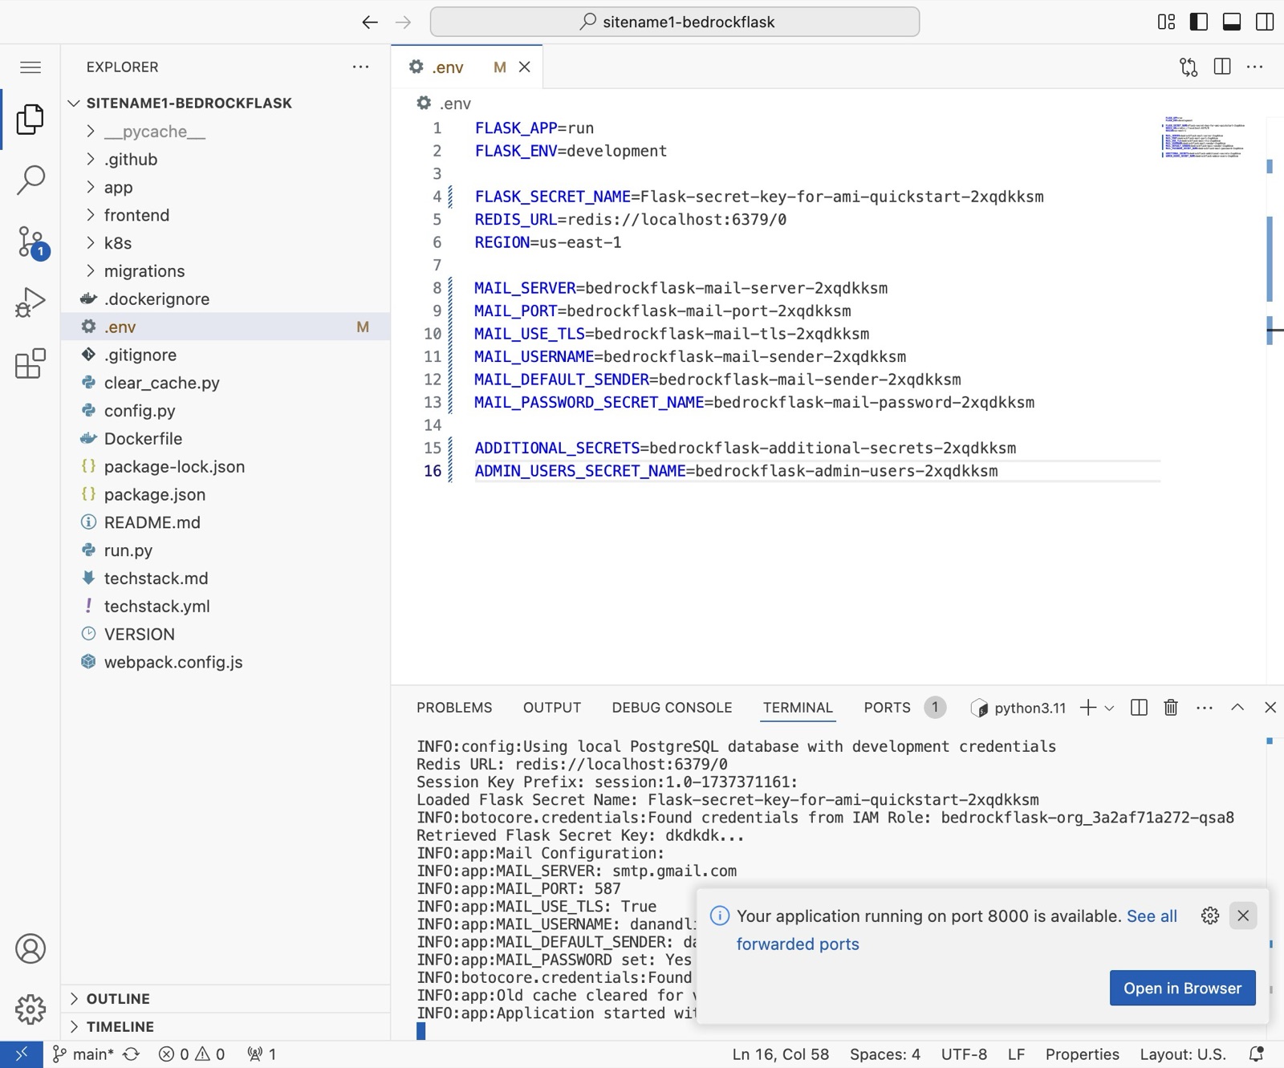Expand the frontend folder
The image size is (1284, 1068).
pos(136,215)
